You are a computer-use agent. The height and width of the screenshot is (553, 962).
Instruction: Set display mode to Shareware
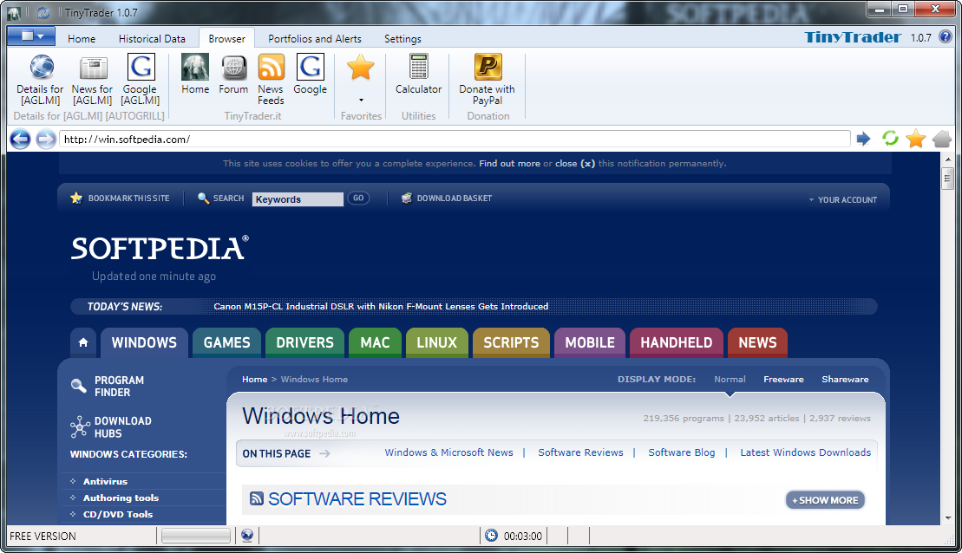coord(845,380)
